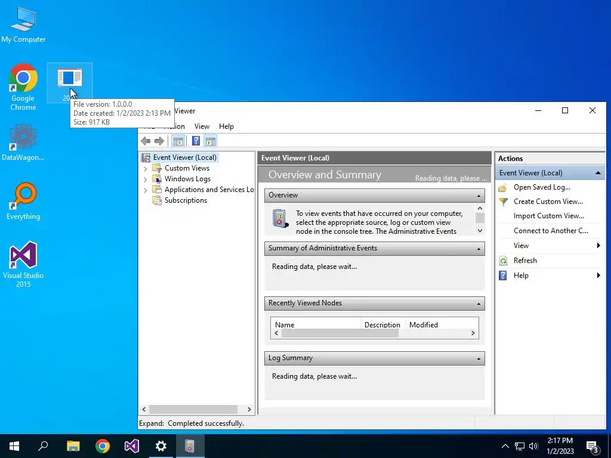
Task: Open the Help toolbar icon with question mark
Action: (196, 141)
